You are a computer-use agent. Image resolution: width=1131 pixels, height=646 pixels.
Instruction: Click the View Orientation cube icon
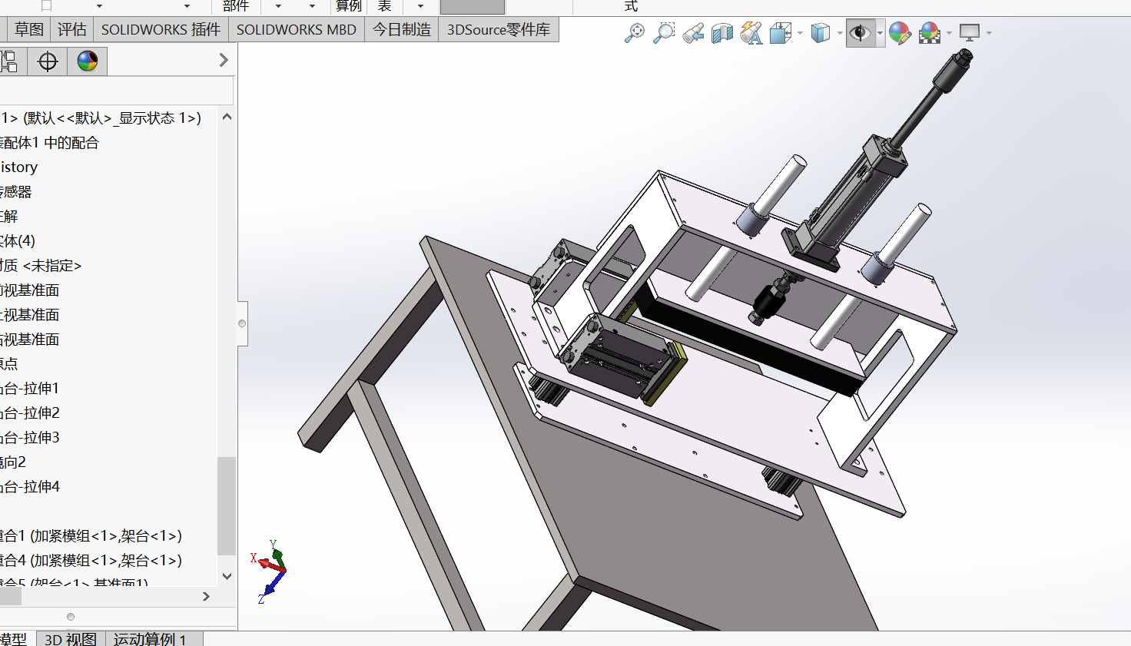781,33
